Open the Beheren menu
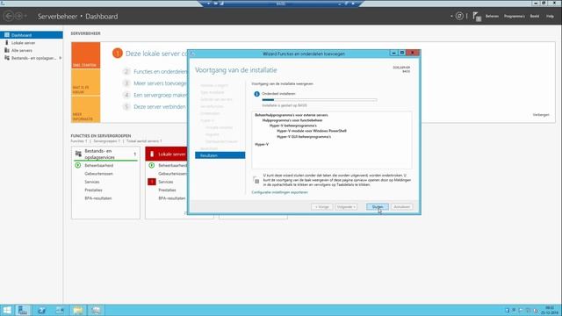The image size is (562, 316). click(x=492, y=16)
